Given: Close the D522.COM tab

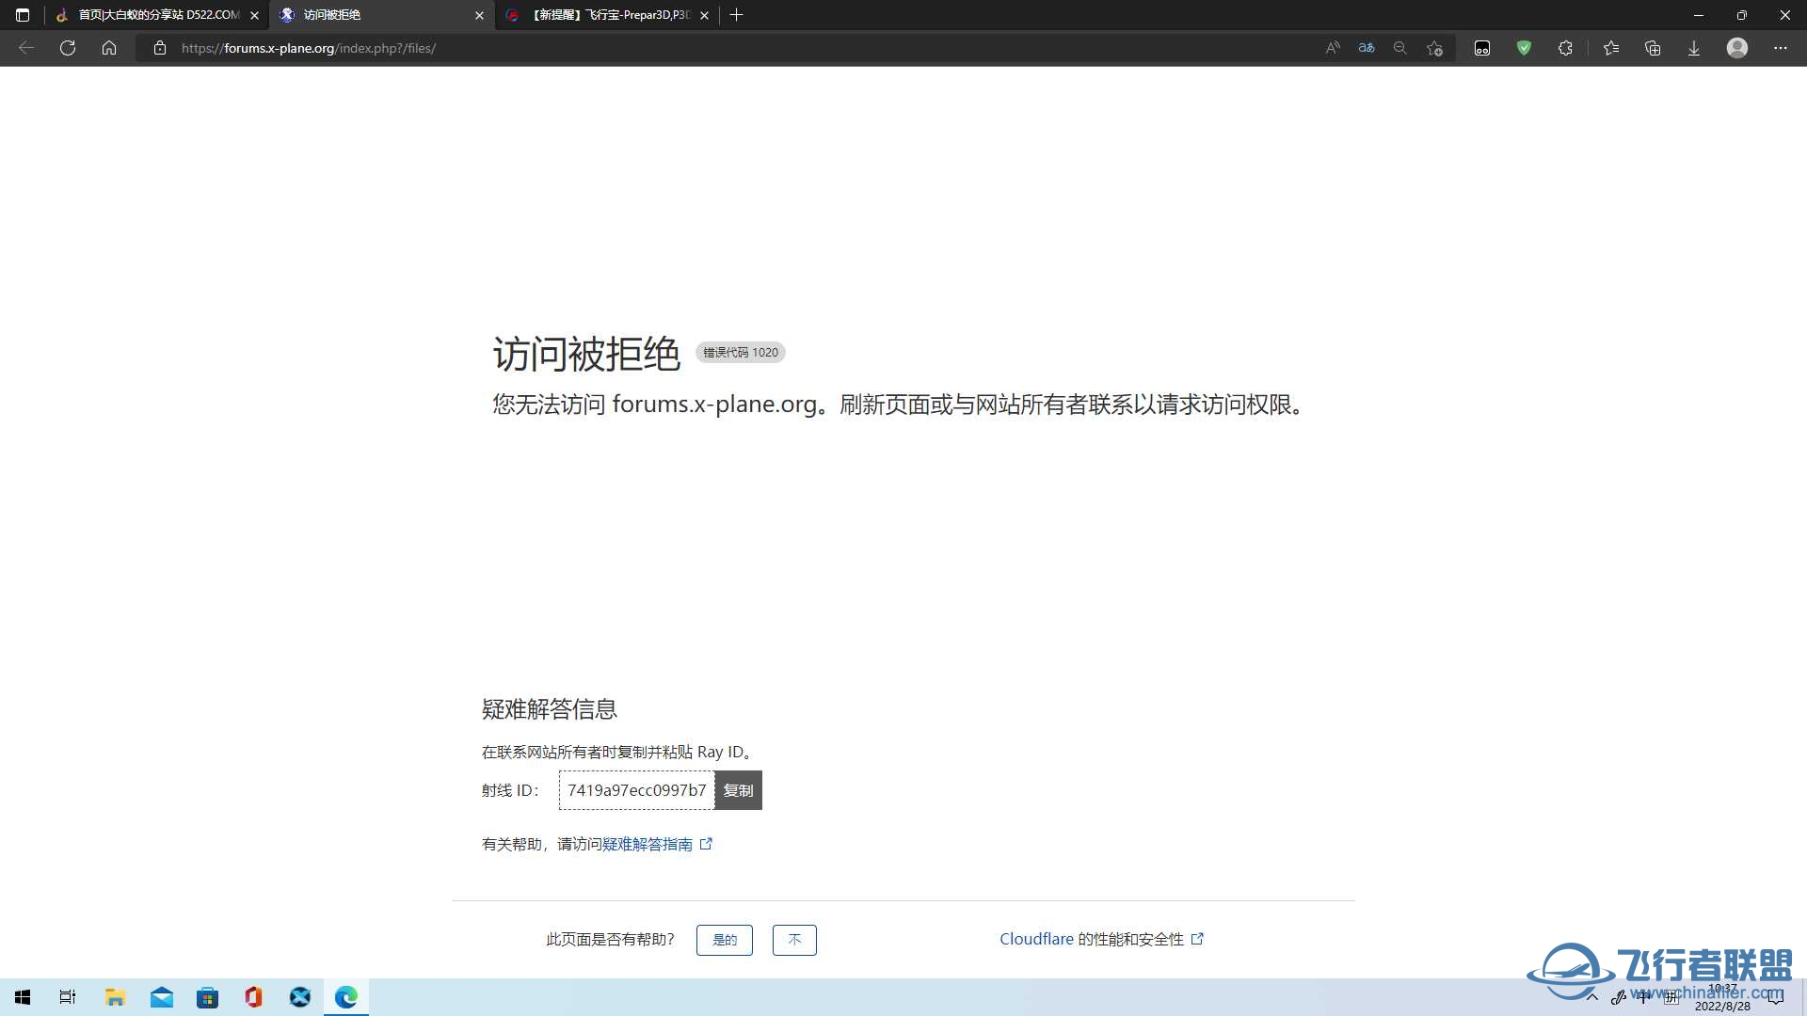Looking at the screenshot, I should (254, 15).
